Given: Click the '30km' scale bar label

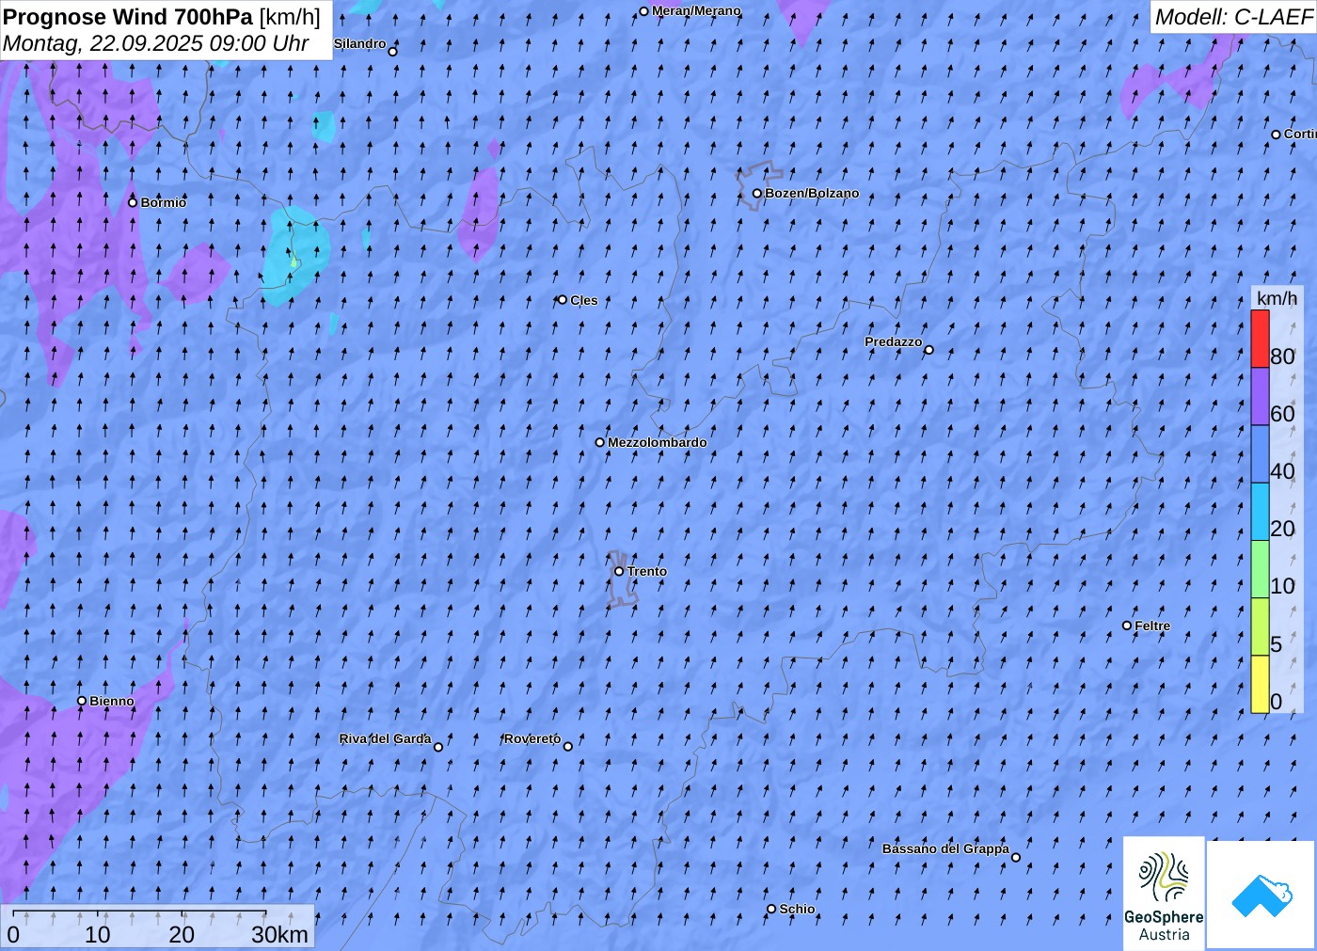Looking at the screenshot, I should point(279,934).
